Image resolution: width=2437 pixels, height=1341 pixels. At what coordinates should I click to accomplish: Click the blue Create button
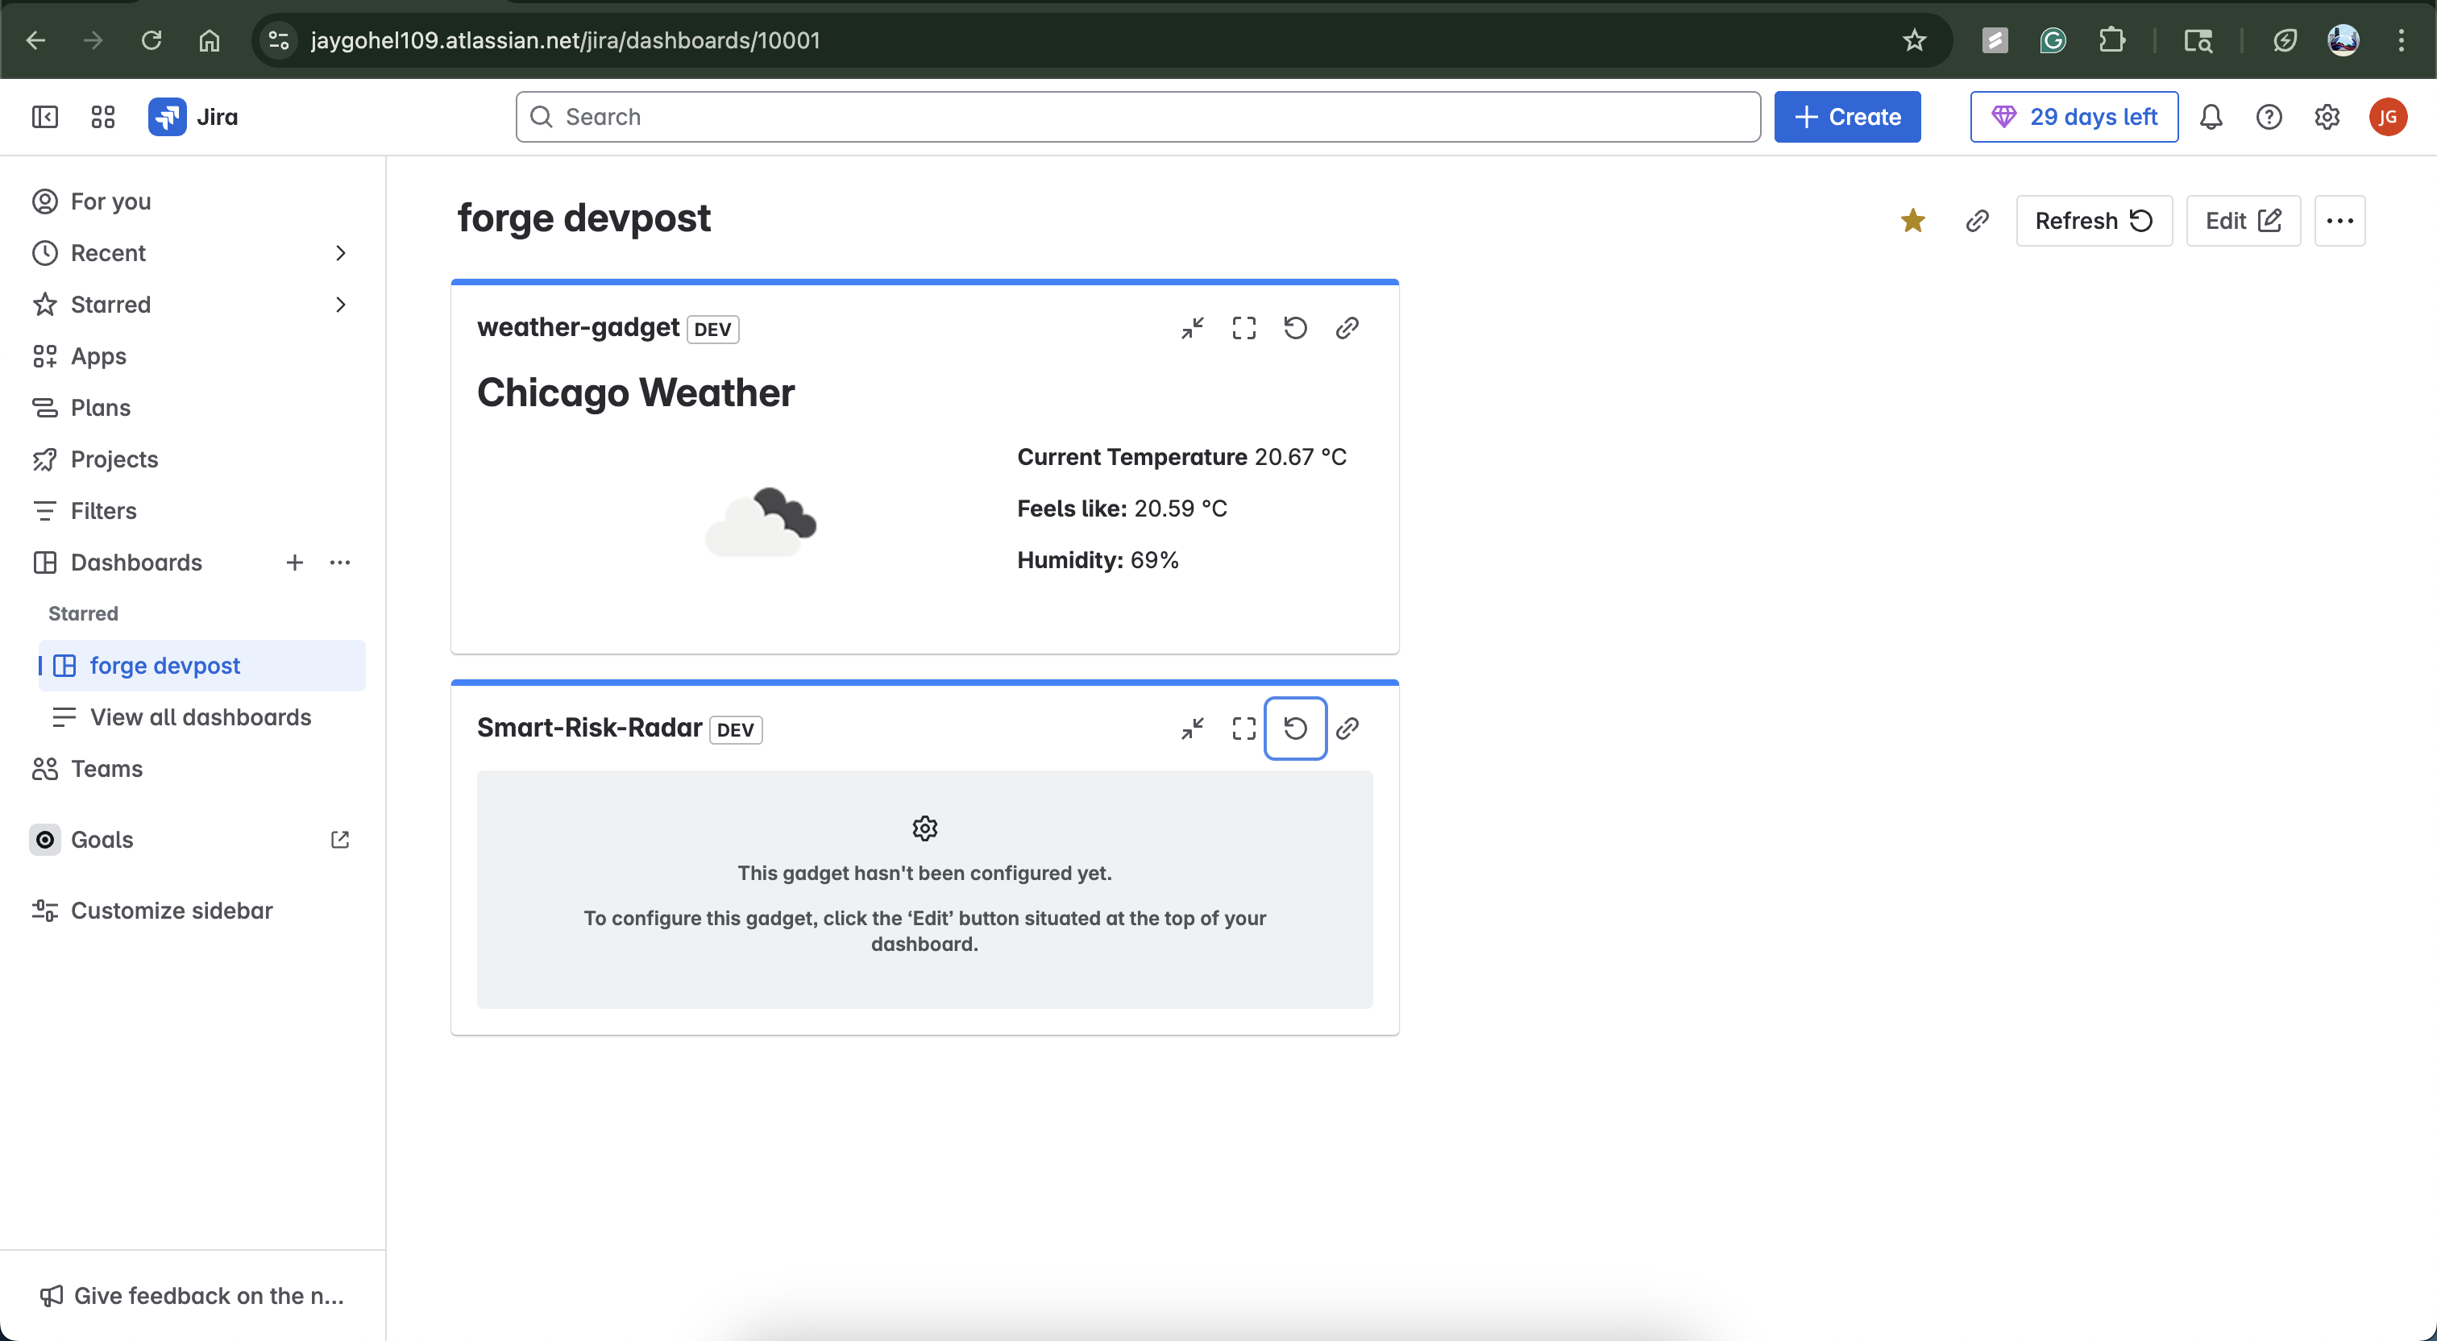[x=1846, y=118]
